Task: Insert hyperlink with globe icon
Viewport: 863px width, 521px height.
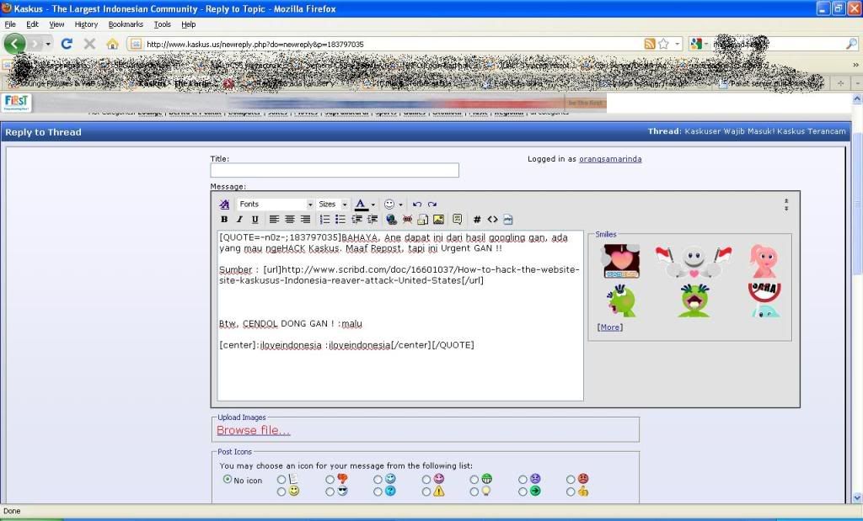Action: [391, 220]
